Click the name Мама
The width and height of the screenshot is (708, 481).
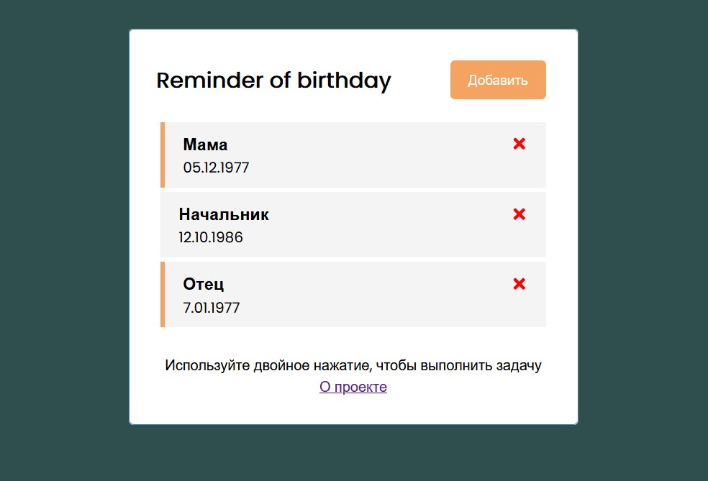tap(204, 145)
